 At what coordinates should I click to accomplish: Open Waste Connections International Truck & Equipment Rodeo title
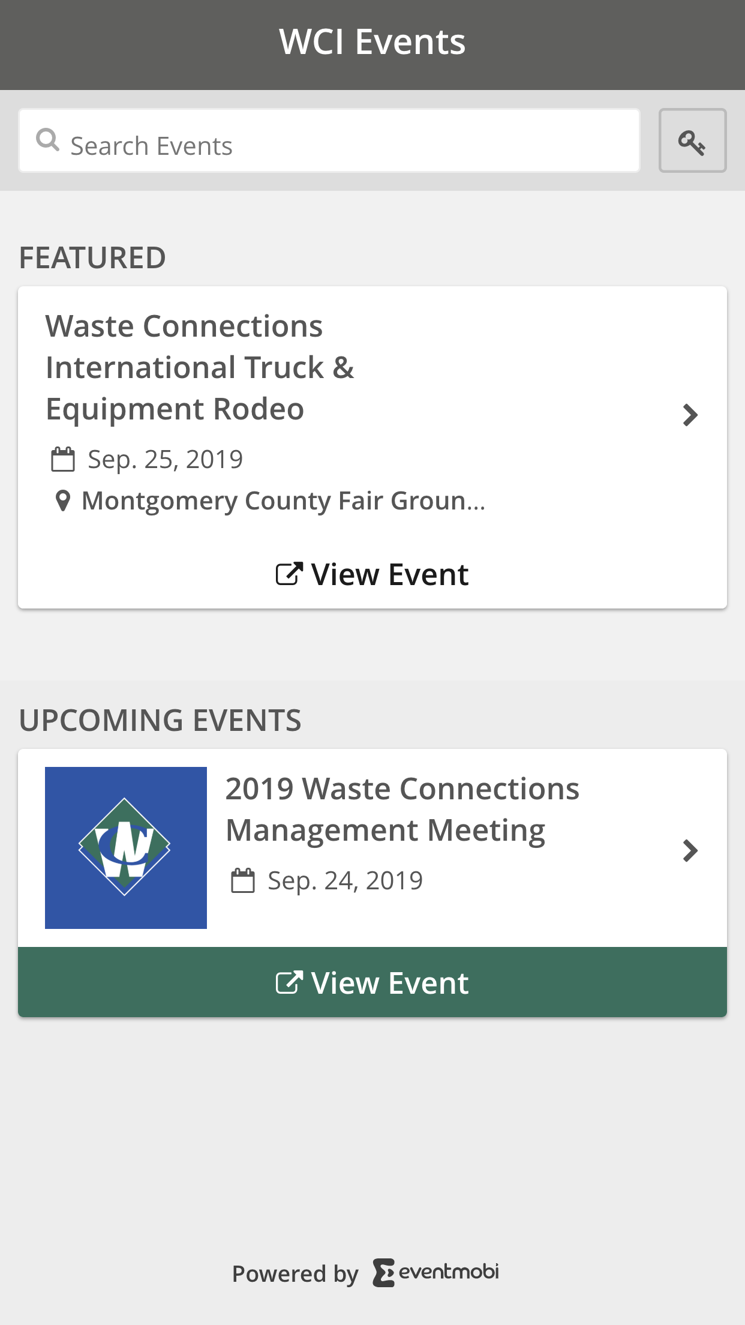tap(200, 367)
